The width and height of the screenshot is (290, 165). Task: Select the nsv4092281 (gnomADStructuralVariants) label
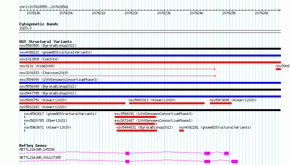tap(215, 127)
